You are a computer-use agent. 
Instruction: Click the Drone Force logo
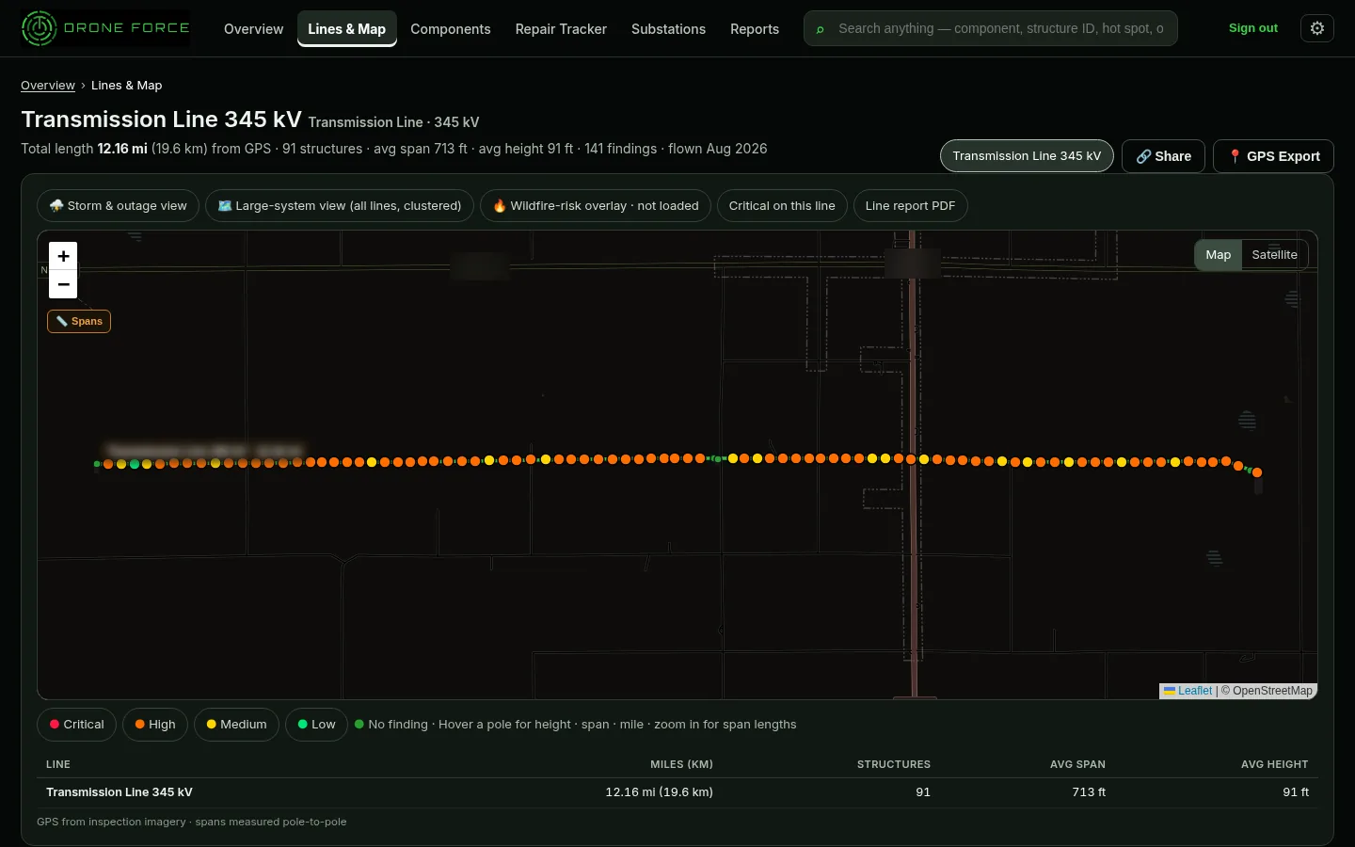[x=105, y=28]
